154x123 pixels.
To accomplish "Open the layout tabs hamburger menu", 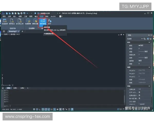I will click(3, 88).
